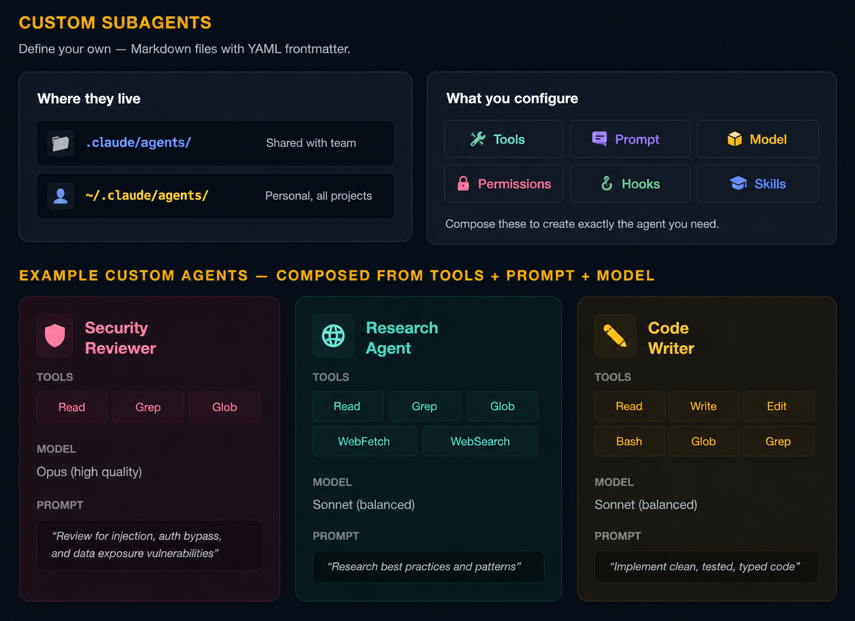The height and width of the screenshot is (621, 855).
Task: Click the chat bubble icon in Prompt tile
Action: (x=599, y=138)
